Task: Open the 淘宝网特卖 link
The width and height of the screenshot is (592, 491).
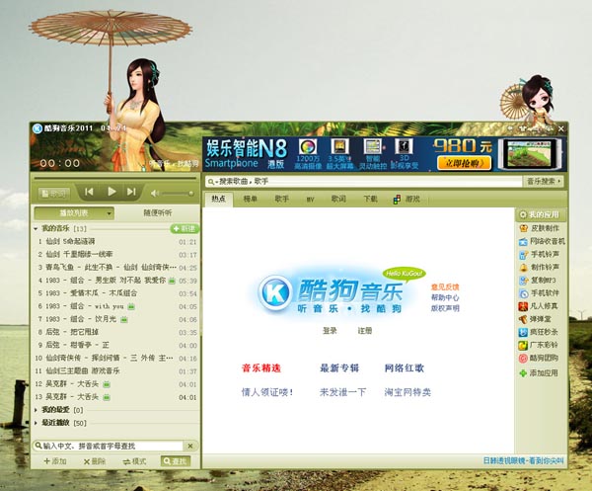Action: (x=407, y=392)
